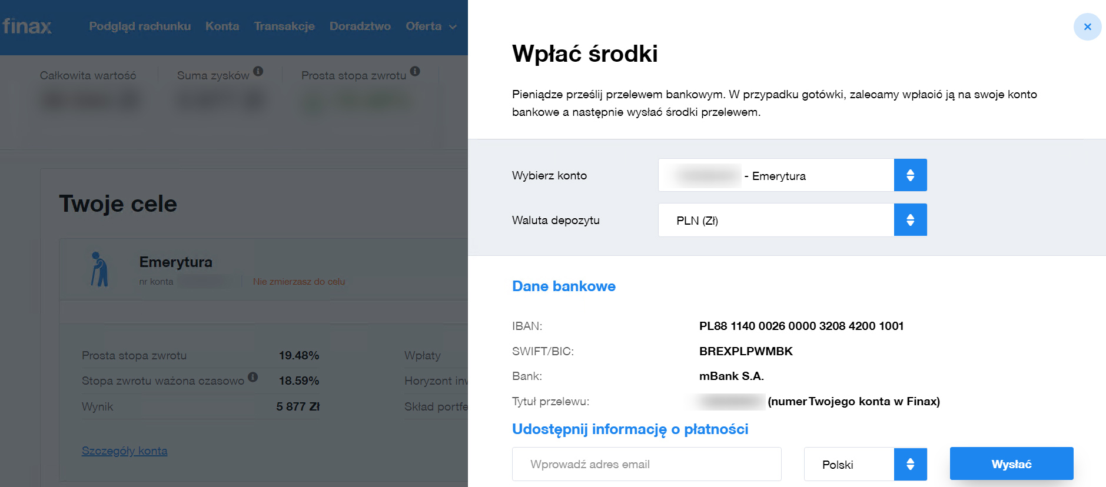This screenshot has height=487, width=1106.
Task: Open info icon next to Prosta stopa zwrotu header
Action: click(415, 71)
